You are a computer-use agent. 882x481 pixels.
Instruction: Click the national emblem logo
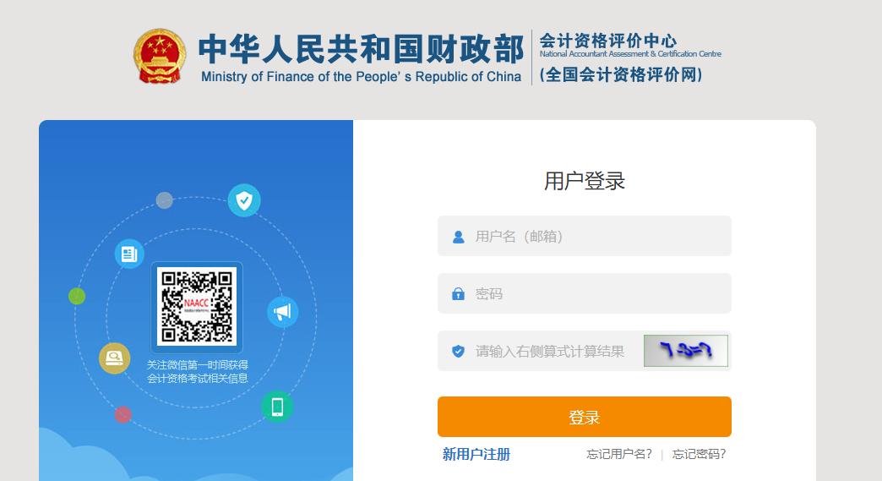[x=159, y=57]
